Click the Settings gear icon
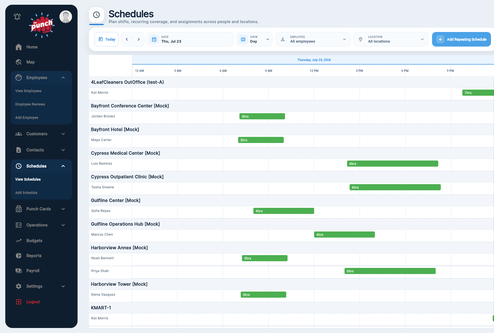The height and width of the screenshot is (333, 494). 19,286
